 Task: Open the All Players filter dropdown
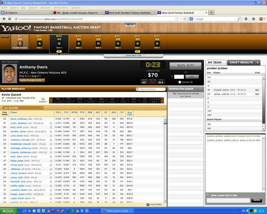click(x=23, y=108)
